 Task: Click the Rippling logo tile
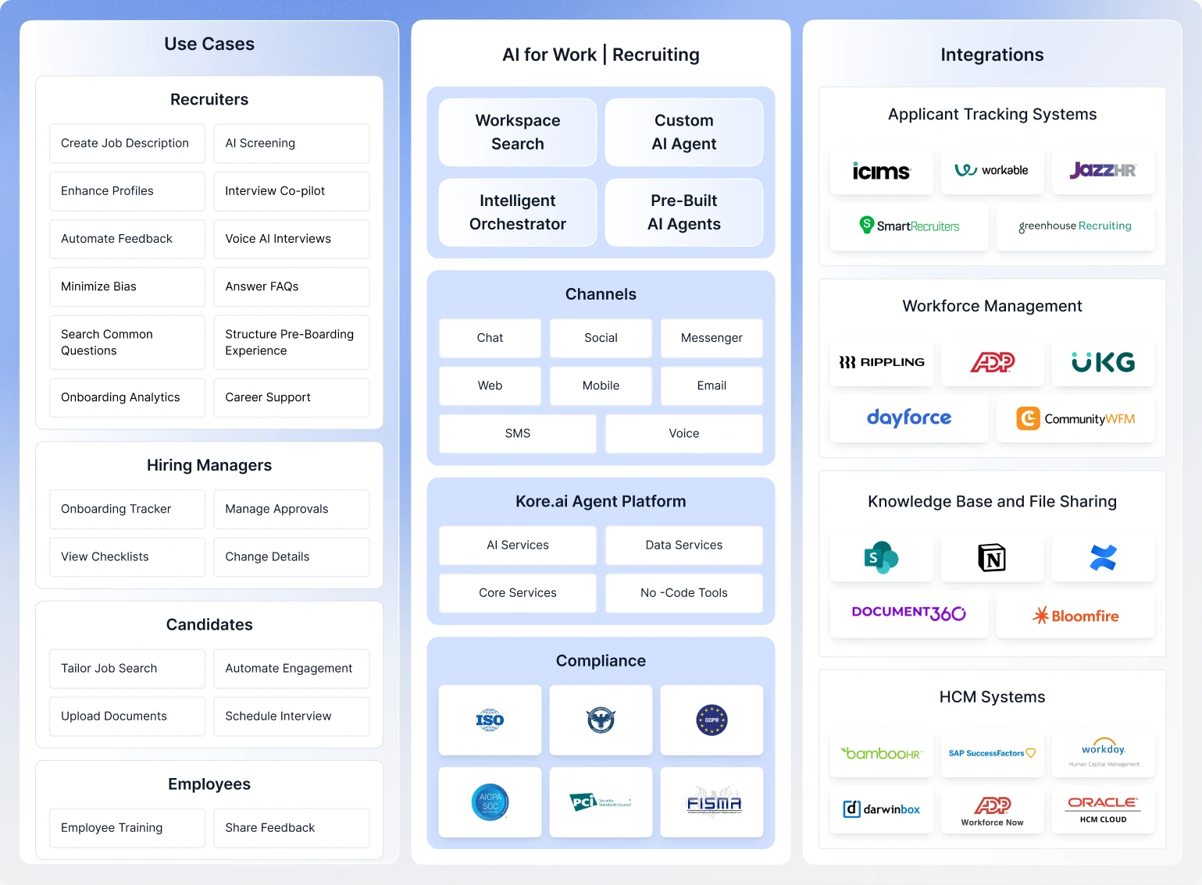tap(881, 362)
